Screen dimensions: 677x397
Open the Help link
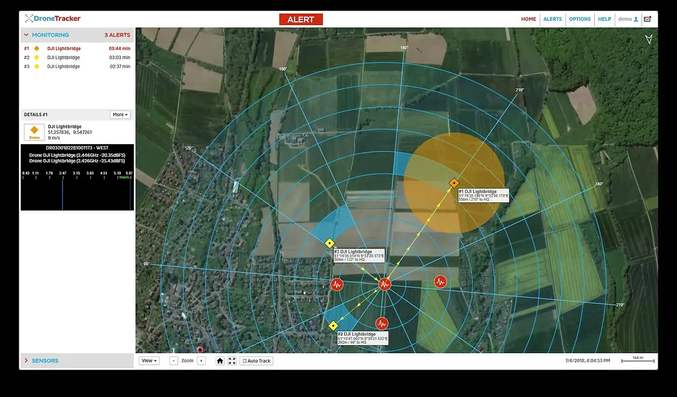click(x=604, y=19)
